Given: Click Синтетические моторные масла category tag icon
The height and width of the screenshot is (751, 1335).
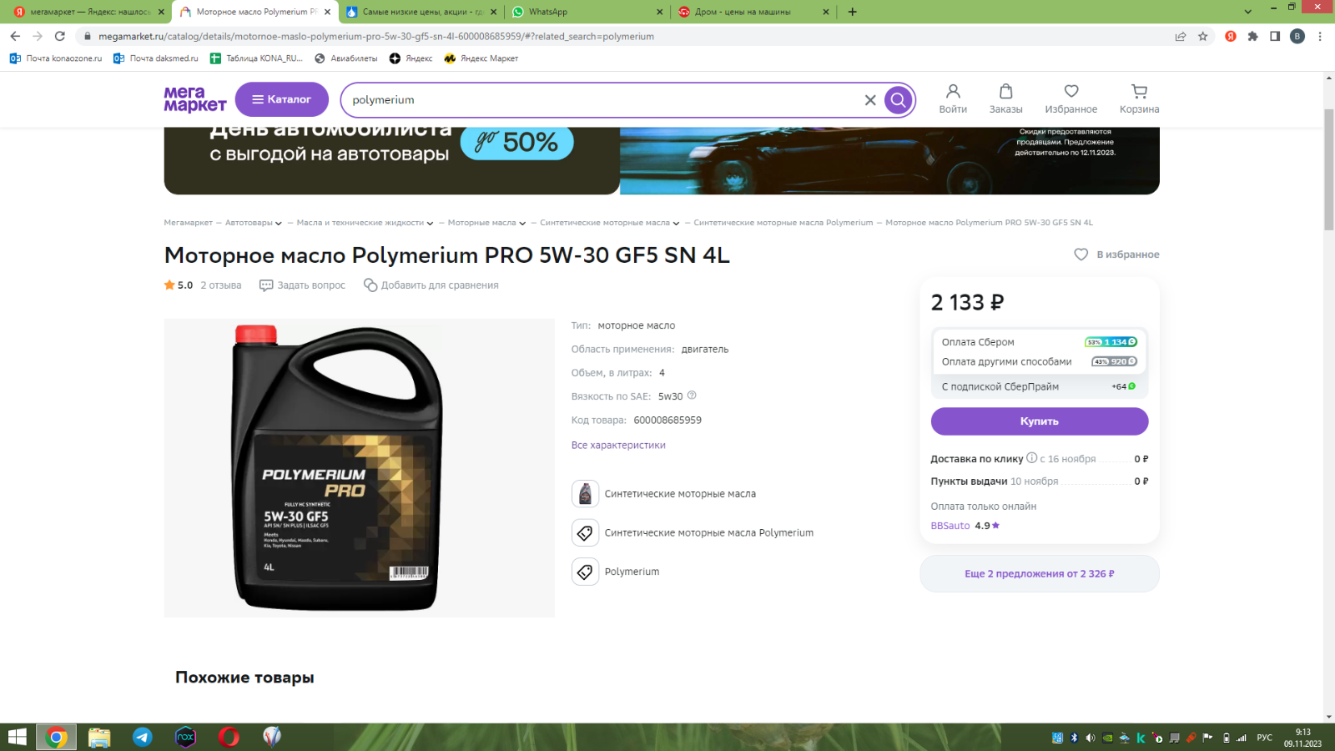Looking at the screenshot, I should (585, 494).
